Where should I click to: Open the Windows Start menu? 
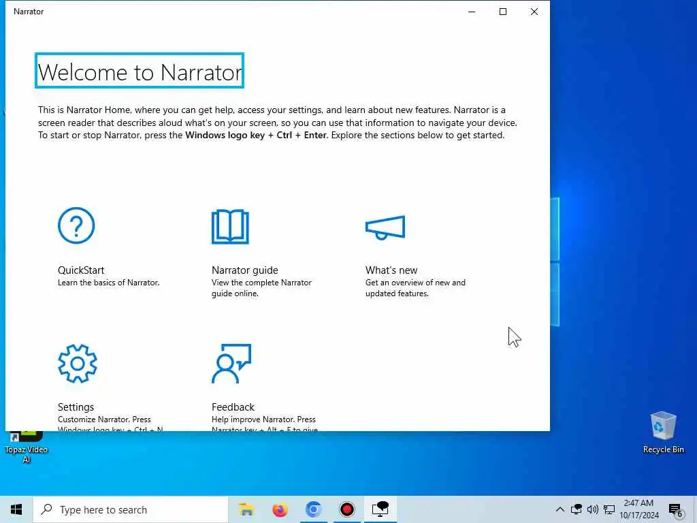point(16,509)
